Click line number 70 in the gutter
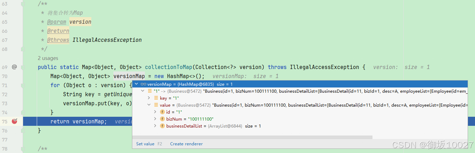Screen dimensions: 475x153 pos(5,76)
